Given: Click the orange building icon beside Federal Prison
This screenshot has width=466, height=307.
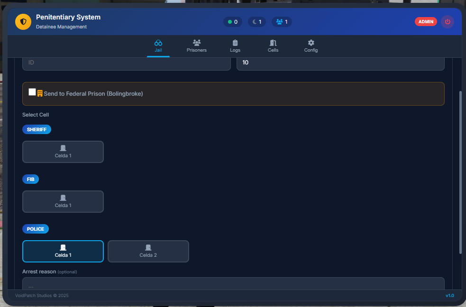Looking at the screenshot, I should coord(40,93).
